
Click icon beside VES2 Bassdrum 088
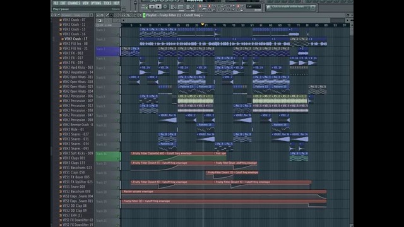61,191
